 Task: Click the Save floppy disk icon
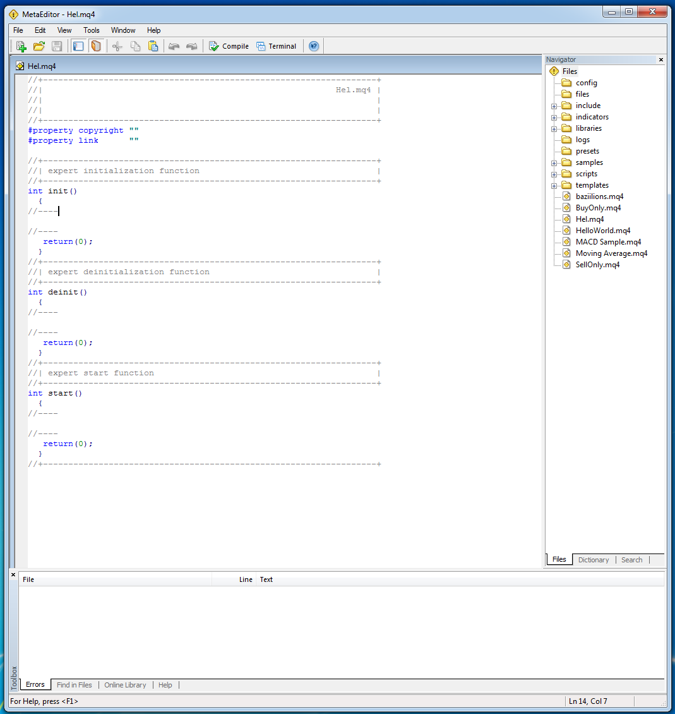coord(57,46)
